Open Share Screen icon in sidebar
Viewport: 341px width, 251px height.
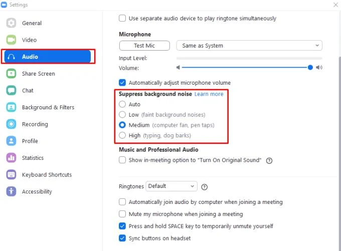(11, 74)
